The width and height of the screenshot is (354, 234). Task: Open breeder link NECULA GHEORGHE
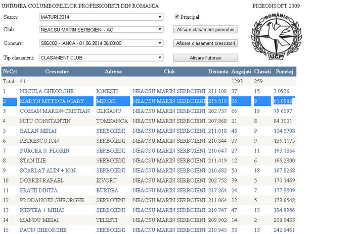(47, 91)
